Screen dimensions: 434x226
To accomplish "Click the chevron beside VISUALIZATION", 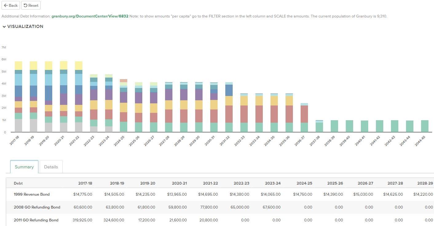I will pyautogui.click(x=4, y=26).
